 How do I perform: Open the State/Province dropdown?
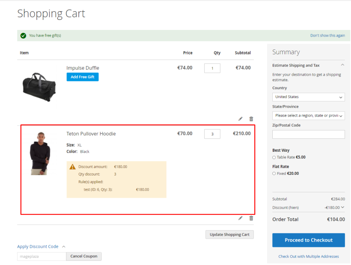(x=308, y=116)
